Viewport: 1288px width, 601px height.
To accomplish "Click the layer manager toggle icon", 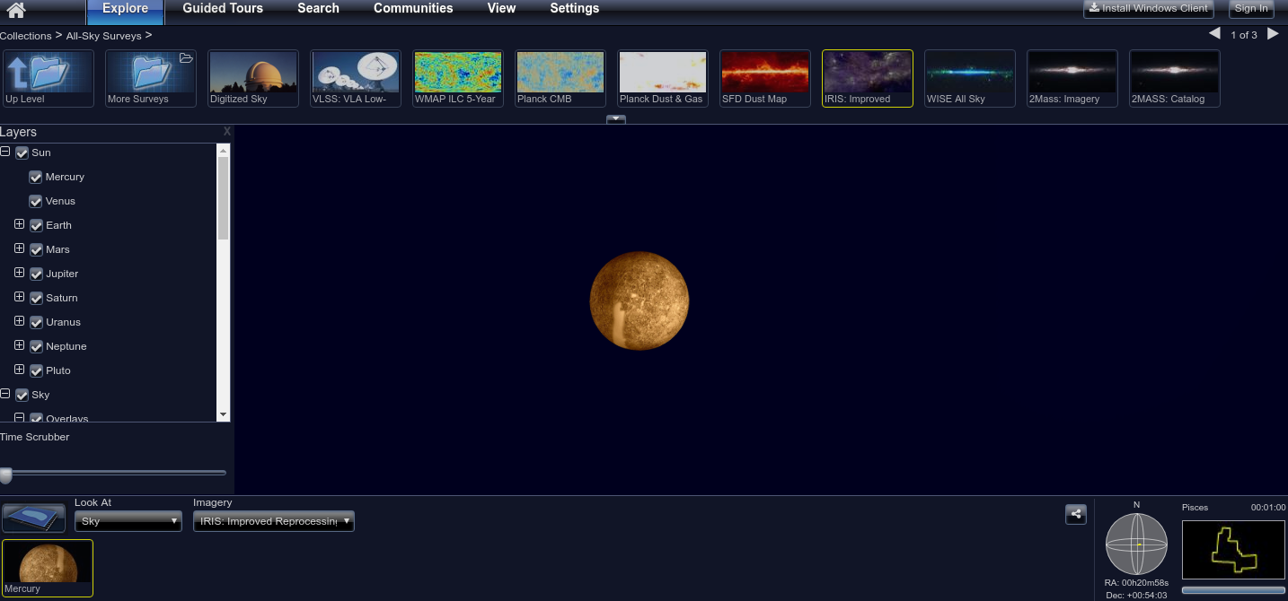I will (x=34, y=517).
